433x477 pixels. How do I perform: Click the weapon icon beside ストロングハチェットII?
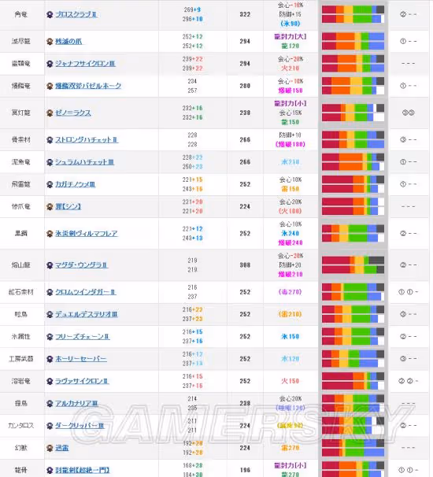coord(50,140)
